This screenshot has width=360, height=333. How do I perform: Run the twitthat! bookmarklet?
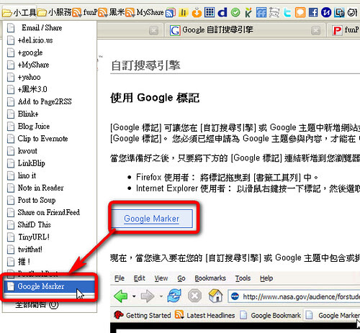click(50, 249)
